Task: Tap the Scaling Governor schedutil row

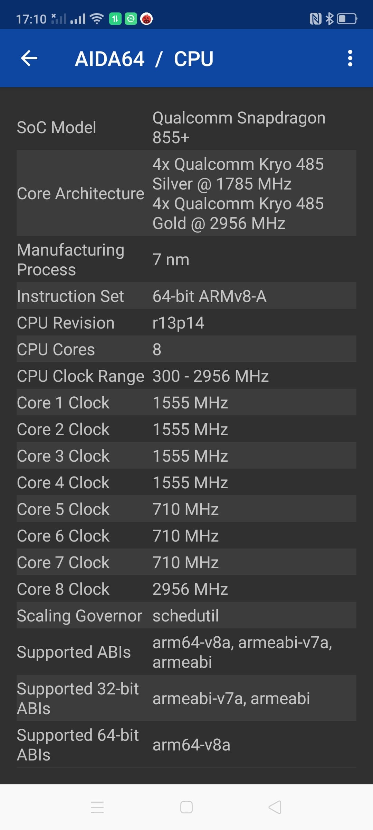Action: [186, 616]
